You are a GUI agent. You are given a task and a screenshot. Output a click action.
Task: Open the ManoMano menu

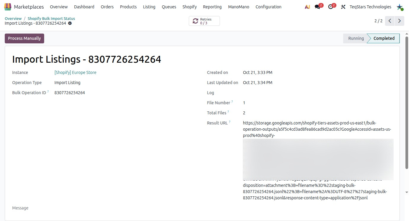(x=239, y=7)
